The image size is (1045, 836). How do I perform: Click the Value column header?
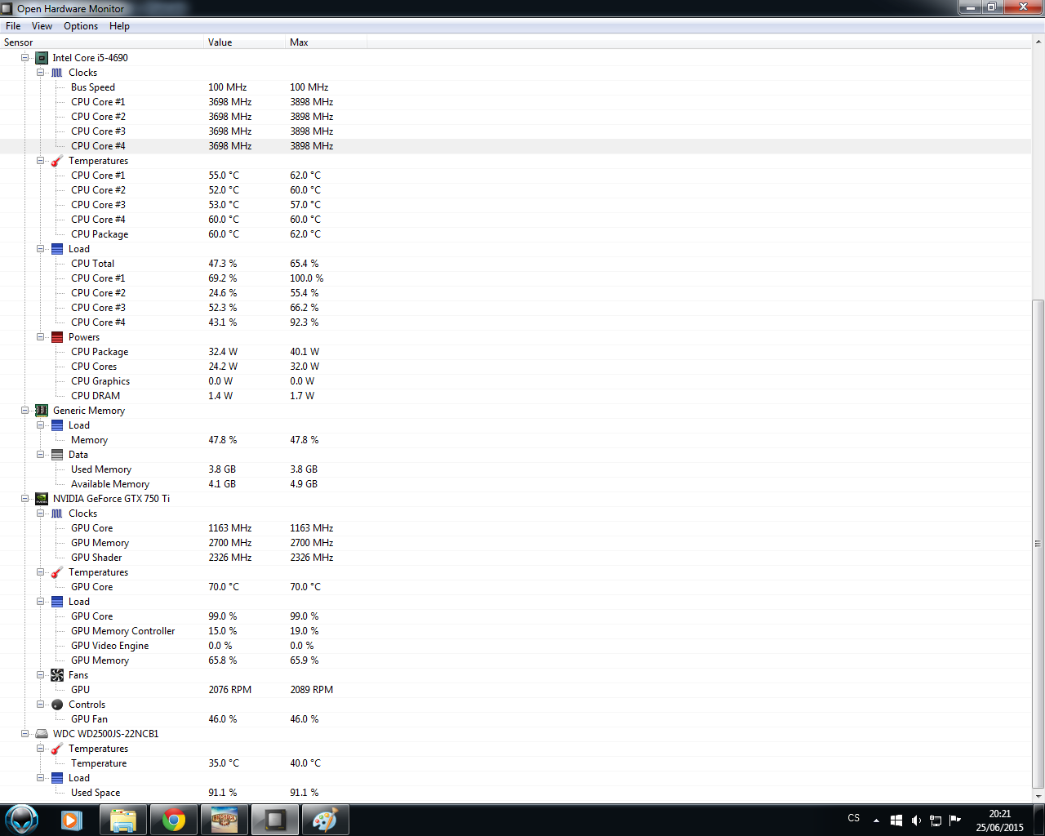[245, 42]
